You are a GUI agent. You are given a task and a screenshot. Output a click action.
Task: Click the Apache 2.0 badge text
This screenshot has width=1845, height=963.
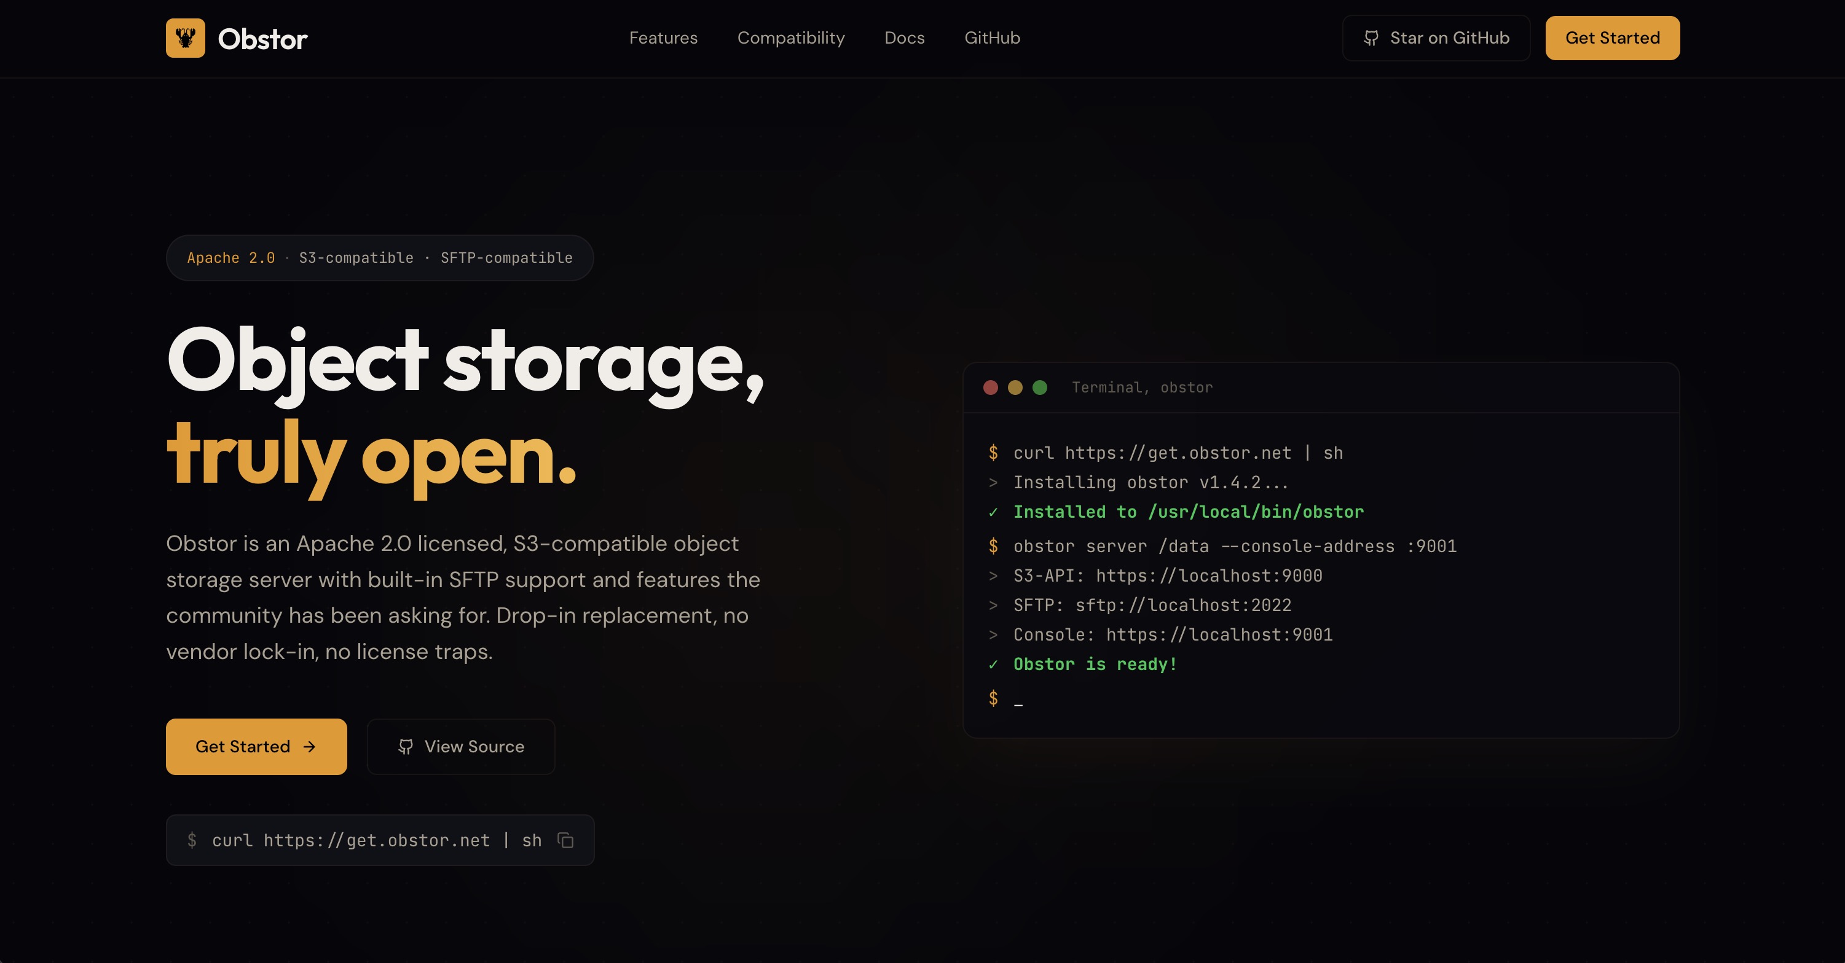coord(230,258)
